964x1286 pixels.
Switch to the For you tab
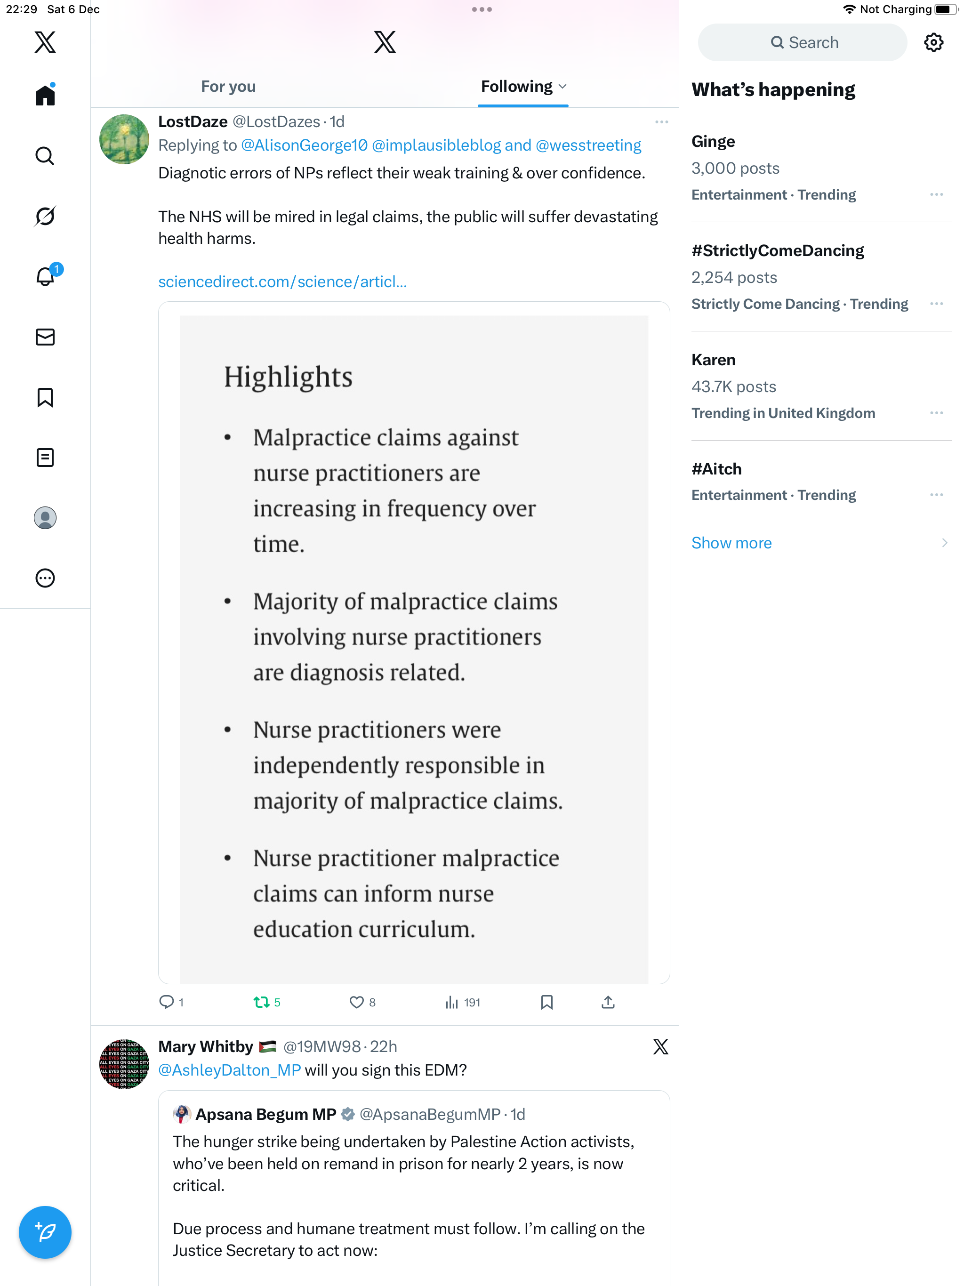(x=228, y=87)
